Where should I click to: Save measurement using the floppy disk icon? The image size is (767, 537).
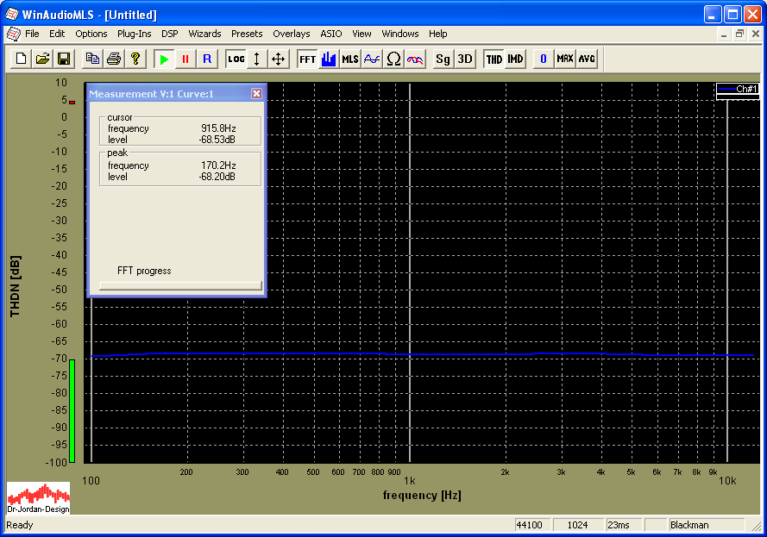click(x=63, y=59)
